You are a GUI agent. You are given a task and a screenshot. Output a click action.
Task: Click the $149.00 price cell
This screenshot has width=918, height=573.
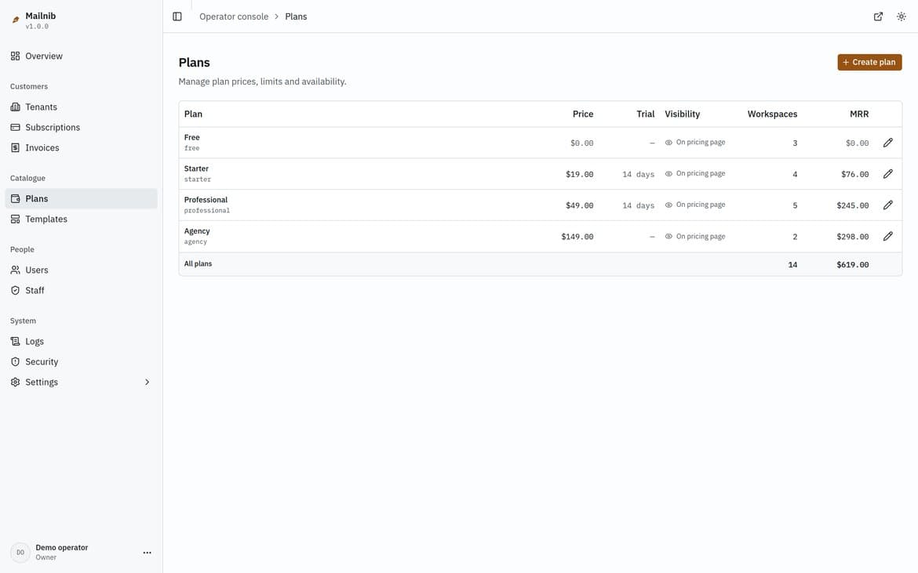tap(577, 237)
